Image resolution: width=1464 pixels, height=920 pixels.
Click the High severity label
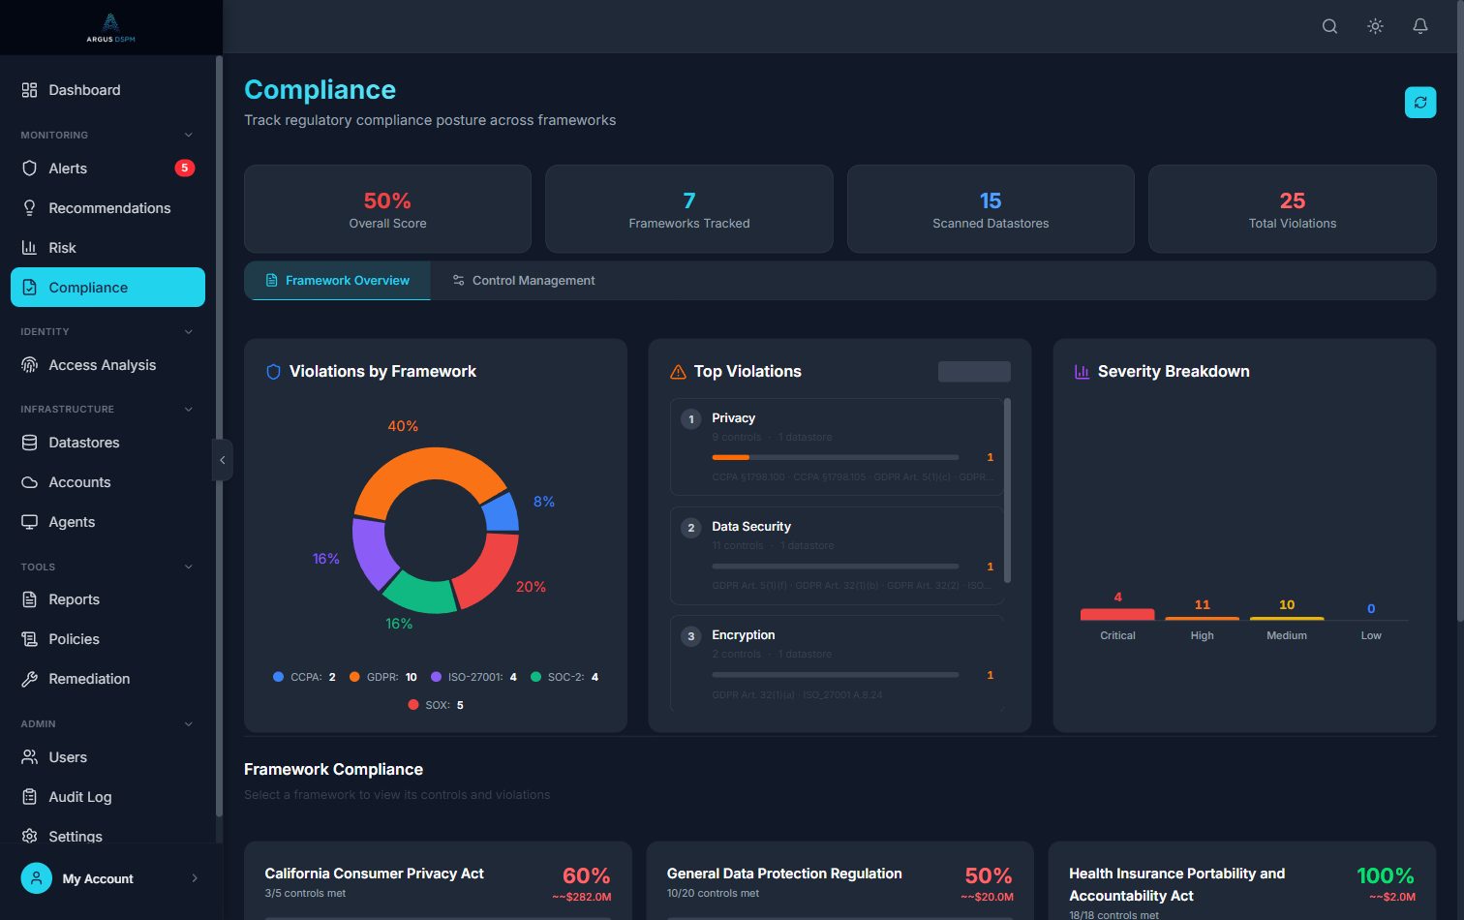tap(1202, 635)
